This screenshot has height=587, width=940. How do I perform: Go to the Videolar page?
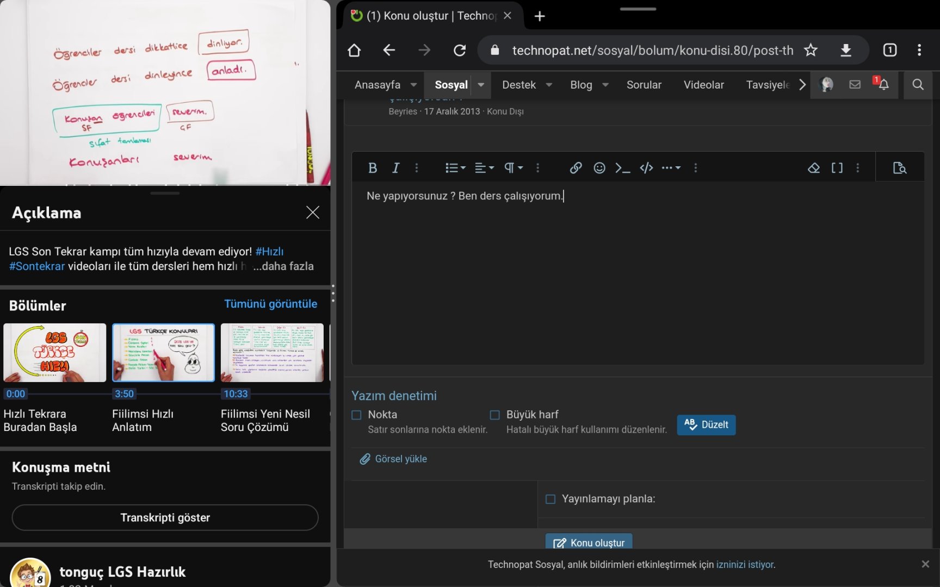(x=704, y=85)
